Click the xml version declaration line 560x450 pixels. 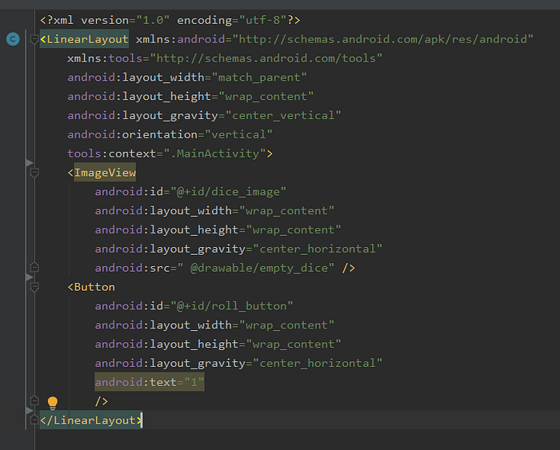click(x=170, y=20)
